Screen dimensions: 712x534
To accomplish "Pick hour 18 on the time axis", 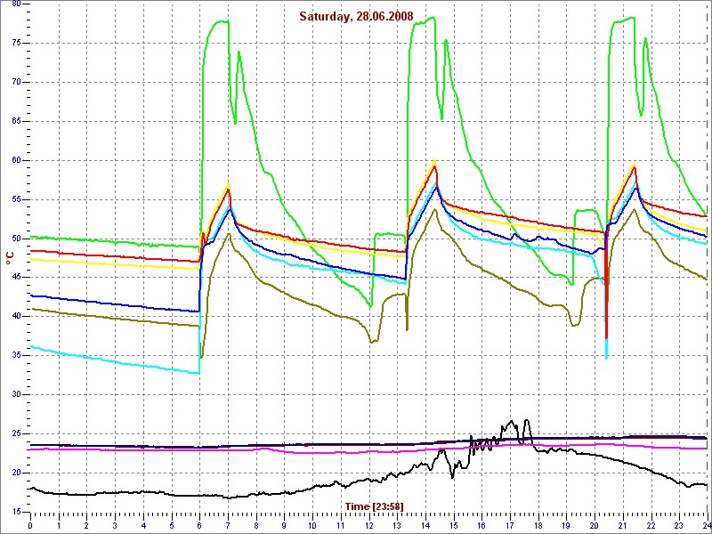I will point(538,525).
